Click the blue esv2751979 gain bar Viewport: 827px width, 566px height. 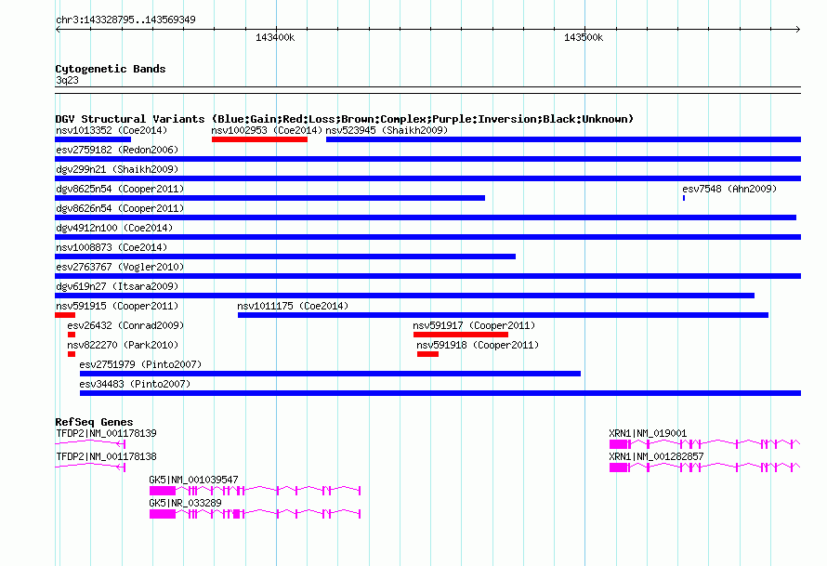[330, 374]
